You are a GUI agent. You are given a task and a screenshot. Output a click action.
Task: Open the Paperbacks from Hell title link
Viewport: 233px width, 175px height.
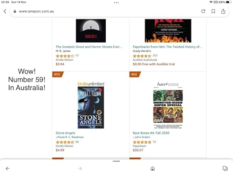[167, 47]
